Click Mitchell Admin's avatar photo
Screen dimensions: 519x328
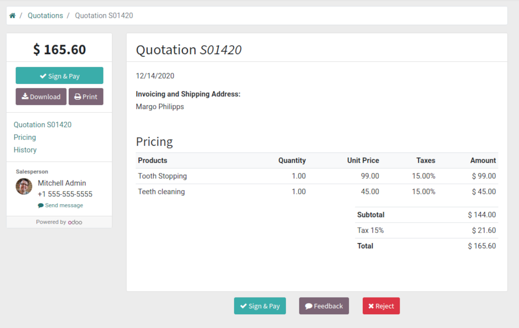(x=24, y=186)
